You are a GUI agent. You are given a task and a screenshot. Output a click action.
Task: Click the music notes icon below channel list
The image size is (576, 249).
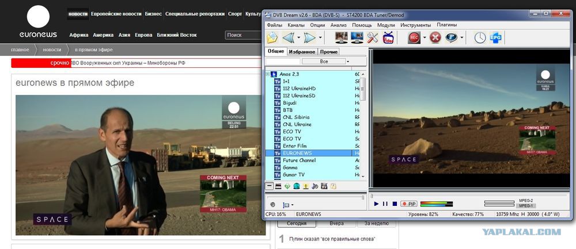[x=315, y=186]
